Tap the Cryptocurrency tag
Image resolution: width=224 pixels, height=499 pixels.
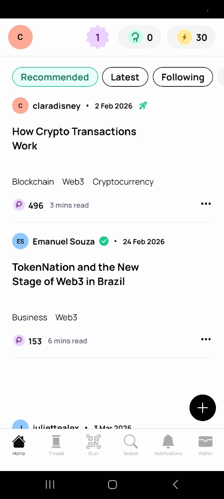[x=123, y=182]
